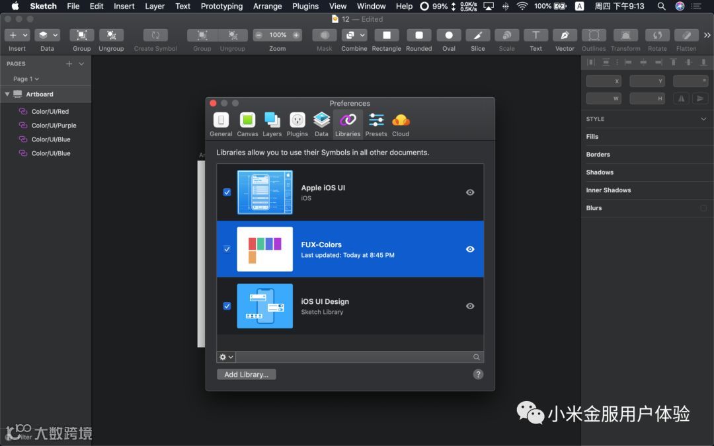Uncheck the Apple iOS UI library
The image size is (714, 446).
pos(227,192)
